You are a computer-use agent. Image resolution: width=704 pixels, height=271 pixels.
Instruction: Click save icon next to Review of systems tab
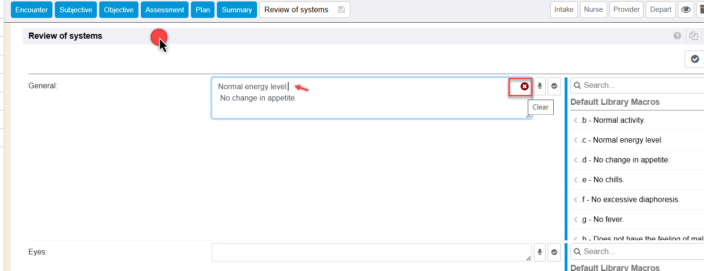pos(342,10)
